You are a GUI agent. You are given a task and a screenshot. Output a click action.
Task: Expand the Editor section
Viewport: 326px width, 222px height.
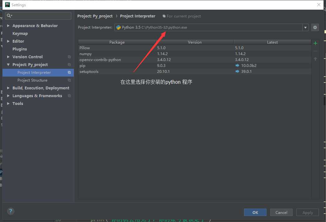click(8, 41)
